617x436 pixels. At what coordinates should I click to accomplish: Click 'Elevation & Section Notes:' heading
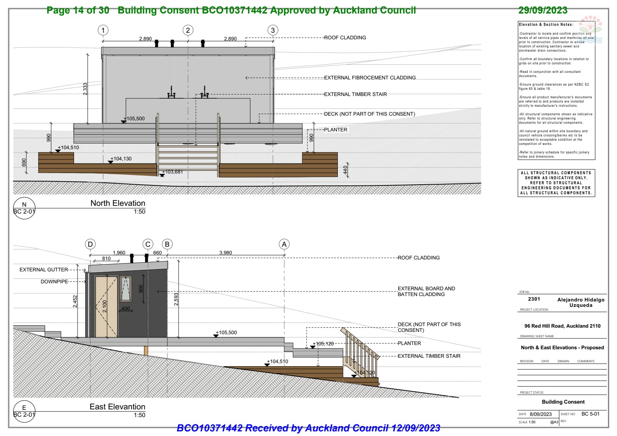[546, 24]
